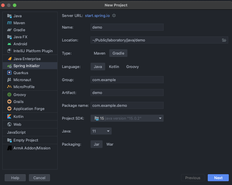Click the Package name field

pos(127,106)
